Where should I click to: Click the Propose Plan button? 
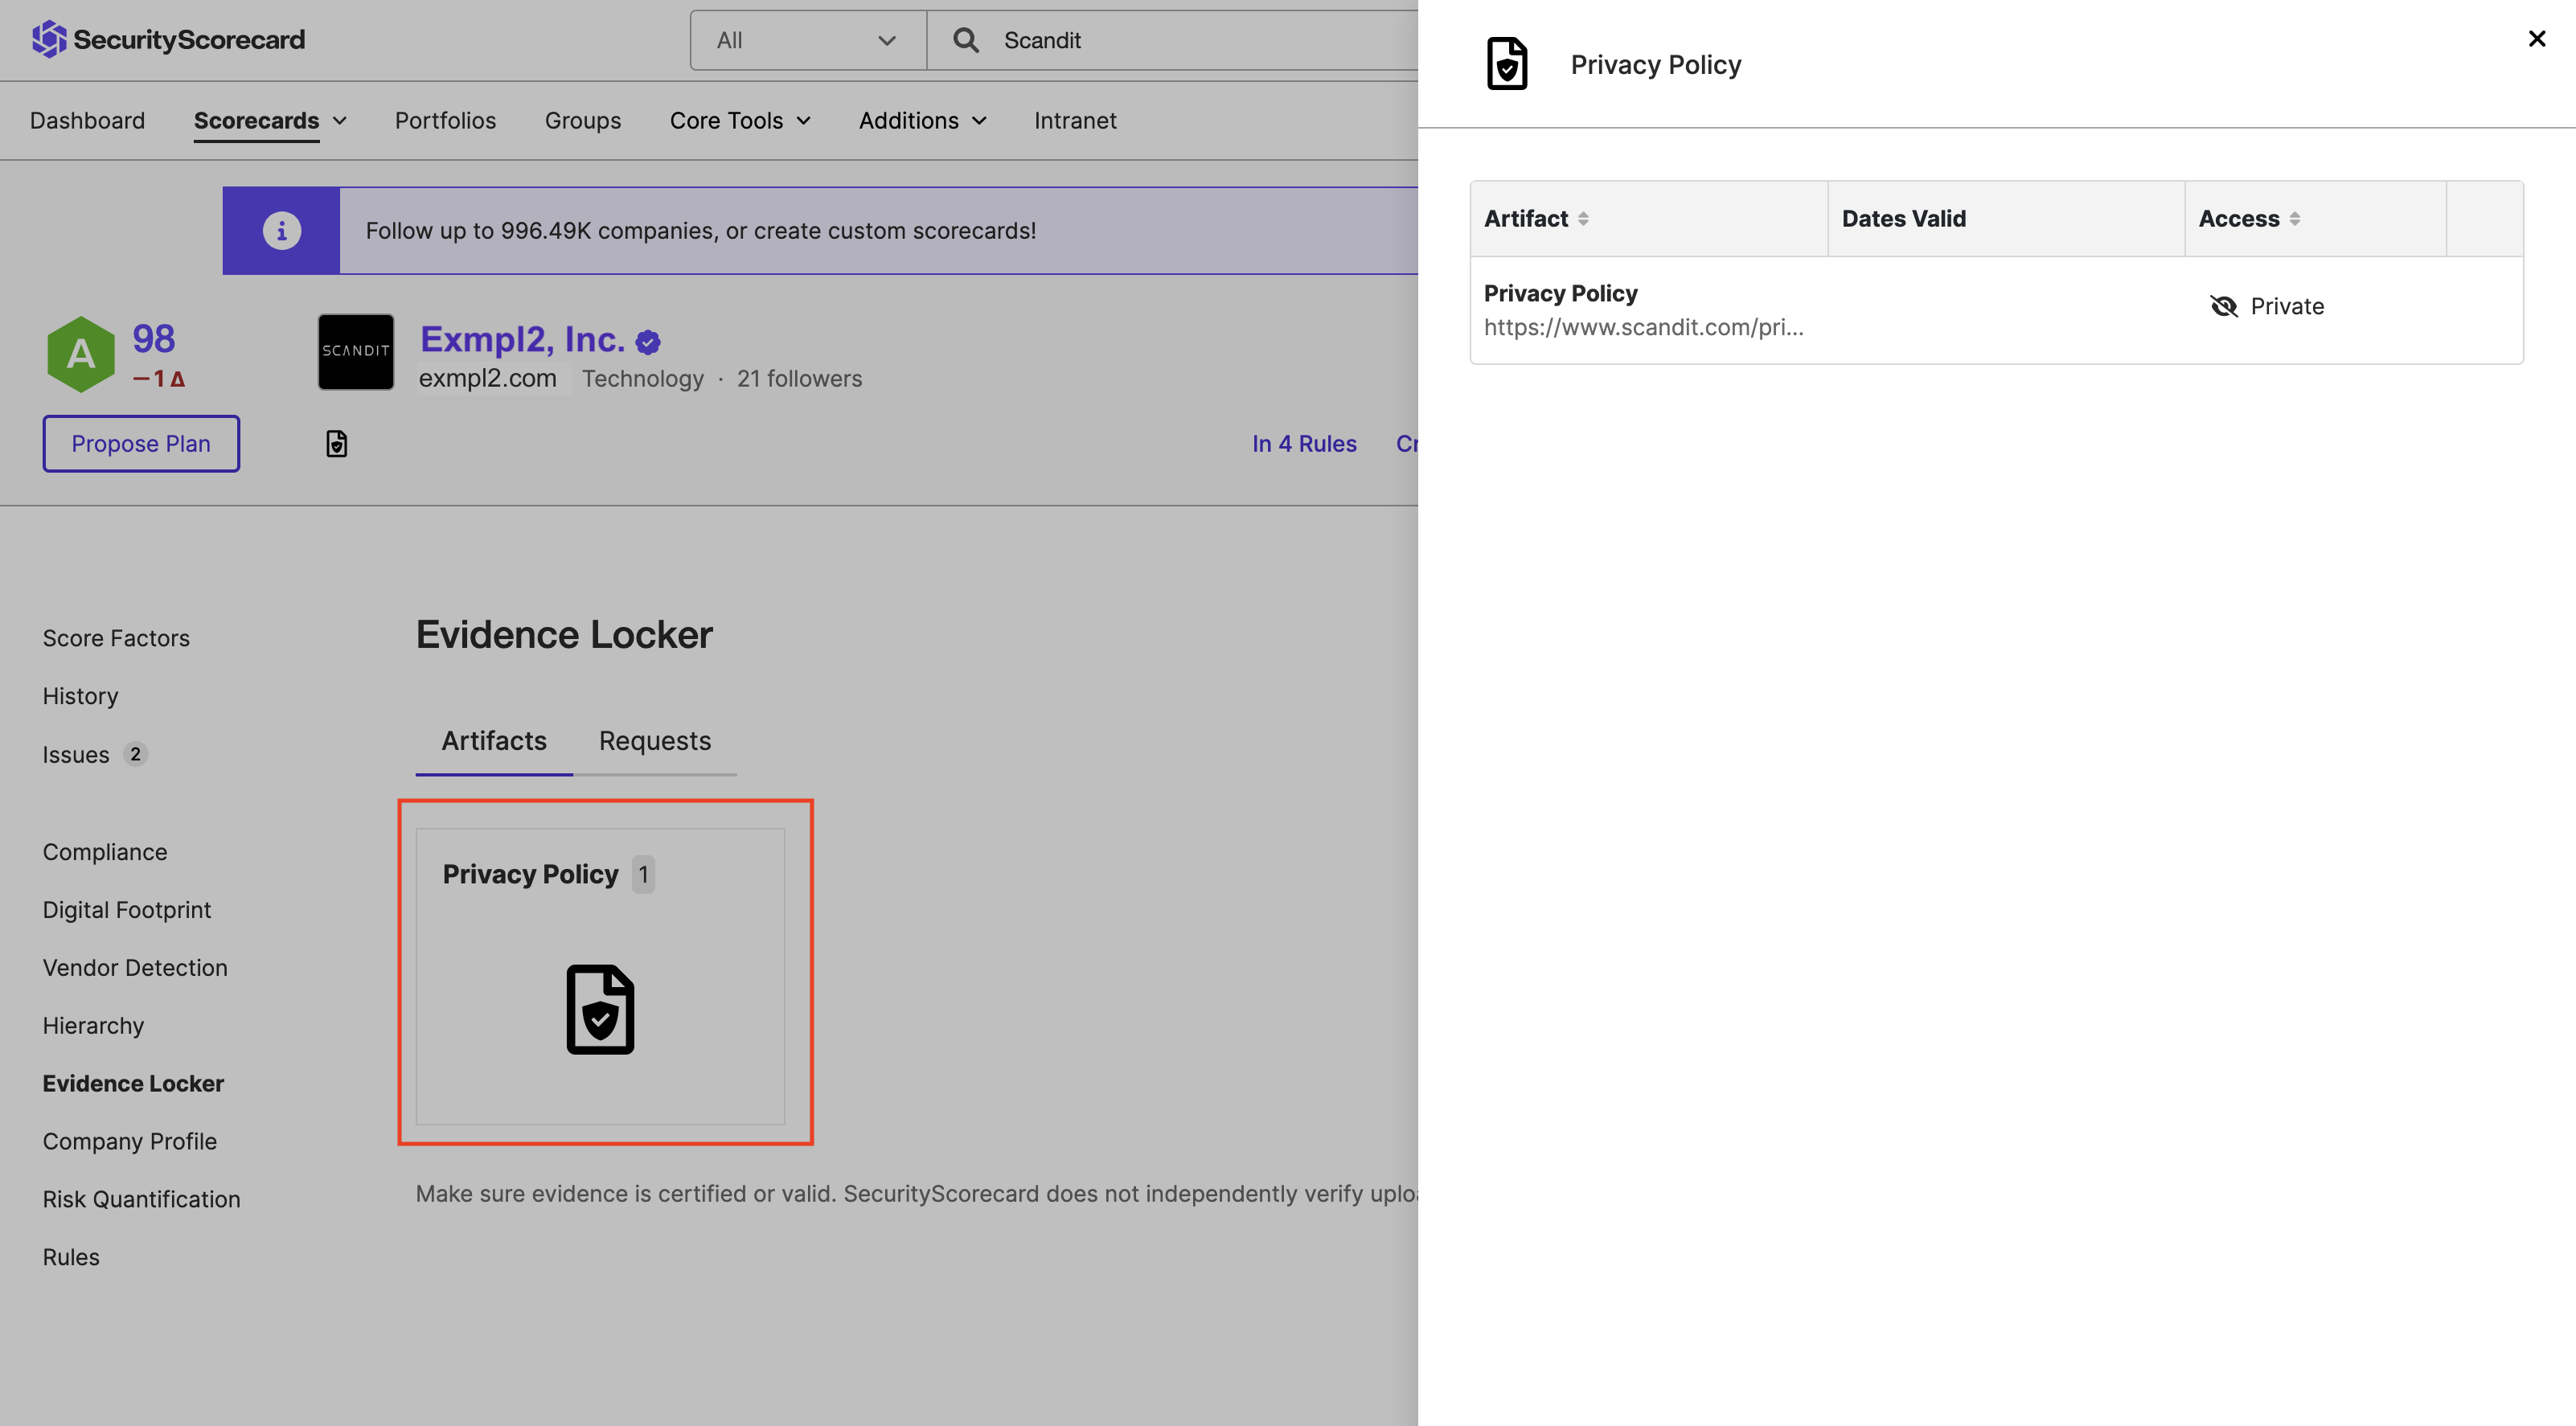pos(141,443)
